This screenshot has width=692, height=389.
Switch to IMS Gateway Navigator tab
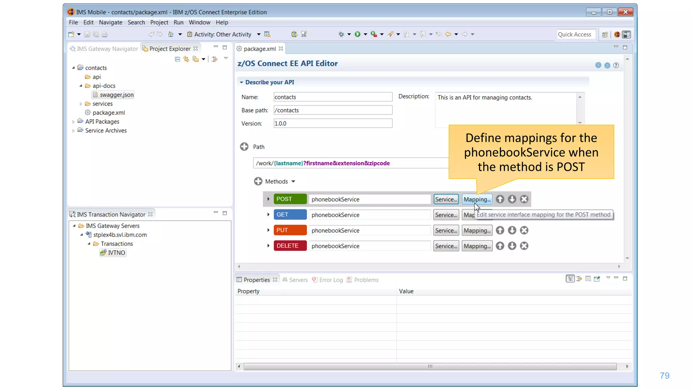coord(104,49)
